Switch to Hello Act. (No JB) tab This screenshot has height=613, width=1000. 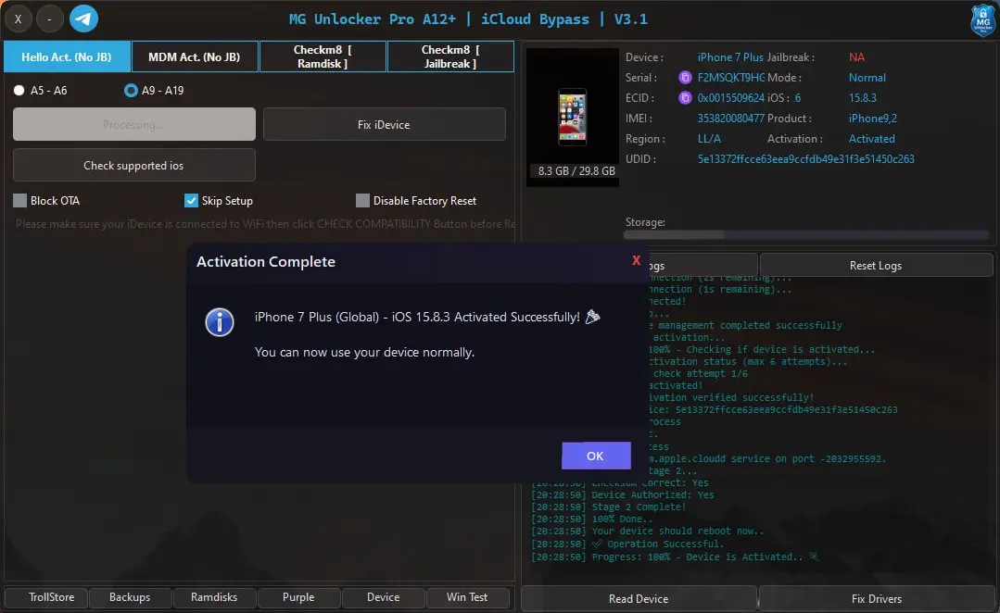coord(67,56)
